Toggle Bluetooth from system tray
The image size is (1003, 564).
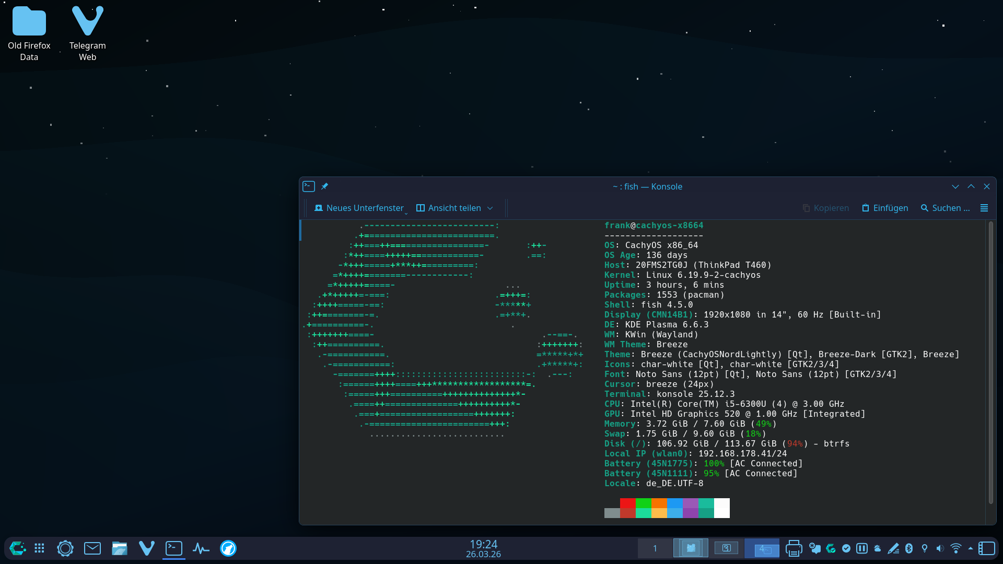[909, 548]
